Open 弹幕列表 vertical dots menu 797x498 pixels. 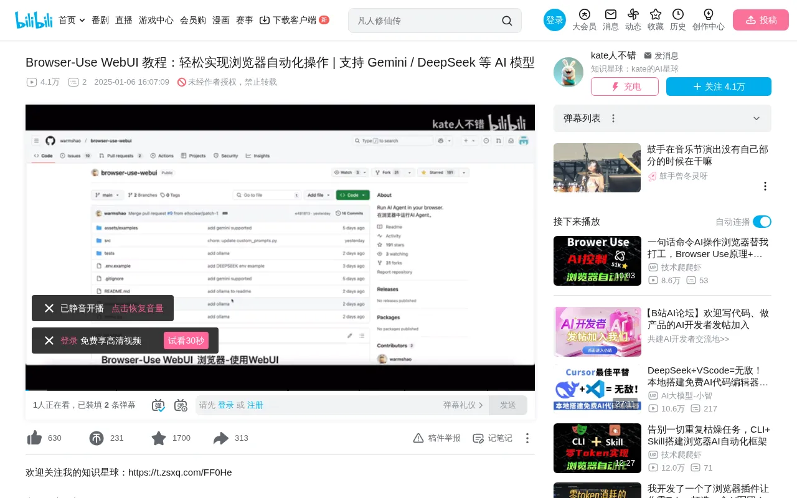613,118
